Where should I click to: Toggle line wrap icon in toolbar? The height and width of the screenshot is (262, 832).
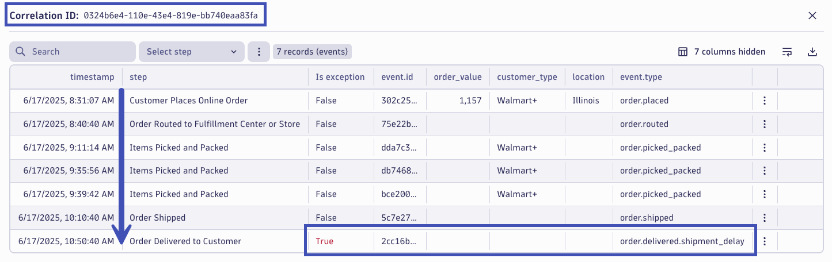coord(787,52)
